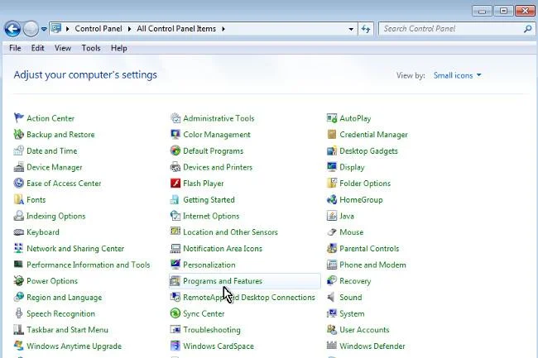
Task: Click the Programs and Features icon
Action: click(175, 281)
